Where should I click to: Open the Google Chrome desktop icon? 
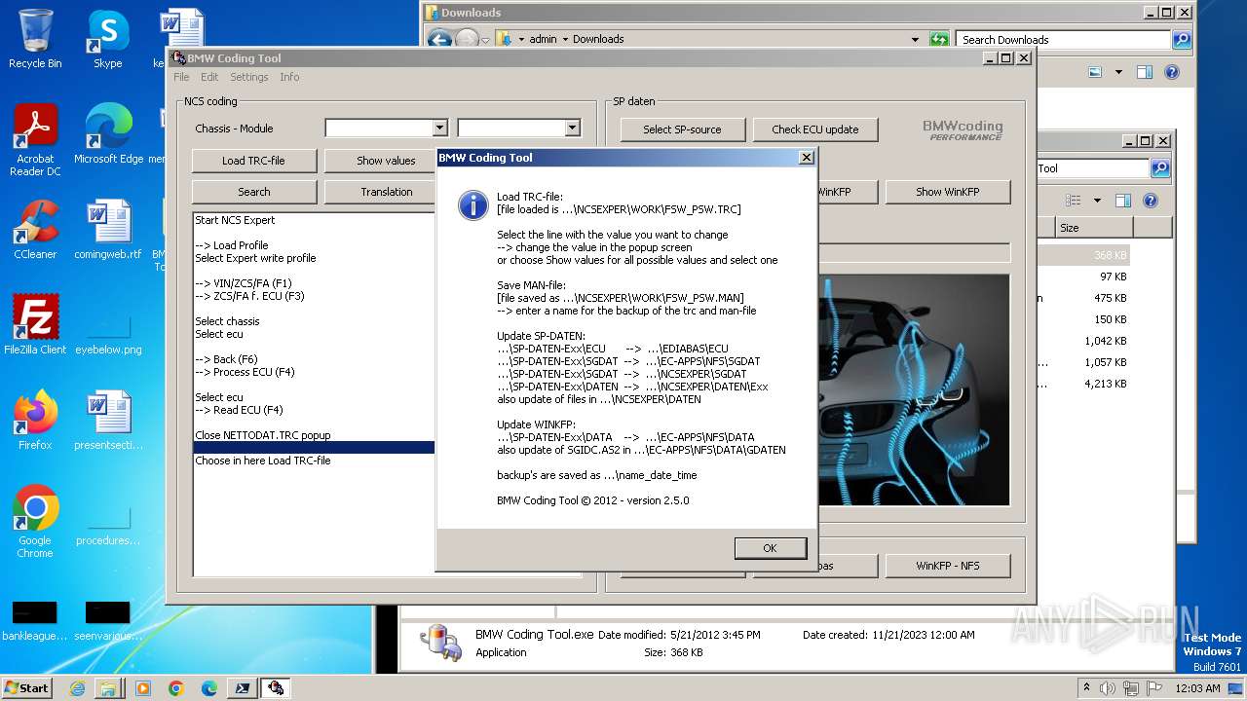point(35,521)
